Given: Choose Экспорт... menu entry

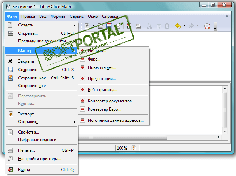Looking at the screenshot, I should click(41, 114).
